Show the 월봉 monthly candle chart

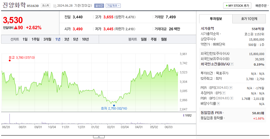(164, 39)
